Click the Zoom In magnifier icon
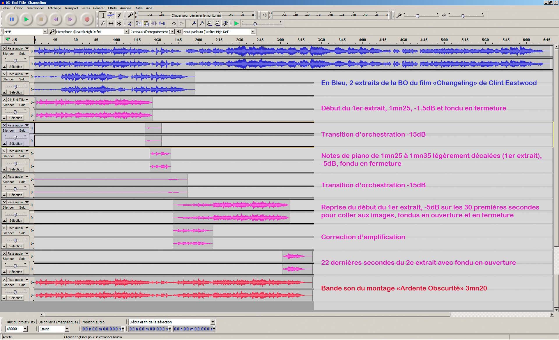Screen dimensions: 559x340 tap(193, 23)
